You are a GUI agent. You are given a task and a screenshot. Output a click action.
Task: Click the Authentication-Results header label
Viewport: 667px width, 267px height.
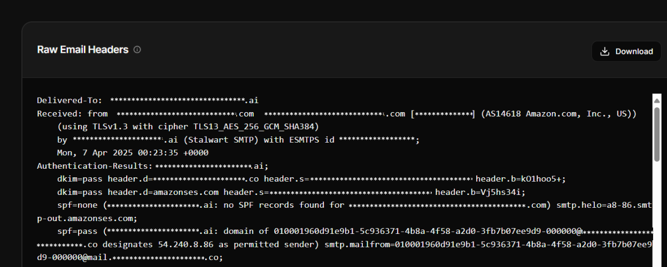(x=95, y=166)
